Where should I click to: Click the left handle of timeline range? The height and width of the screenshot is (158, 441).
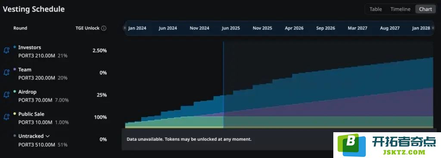pyautogui.click(x=124, y=28)
